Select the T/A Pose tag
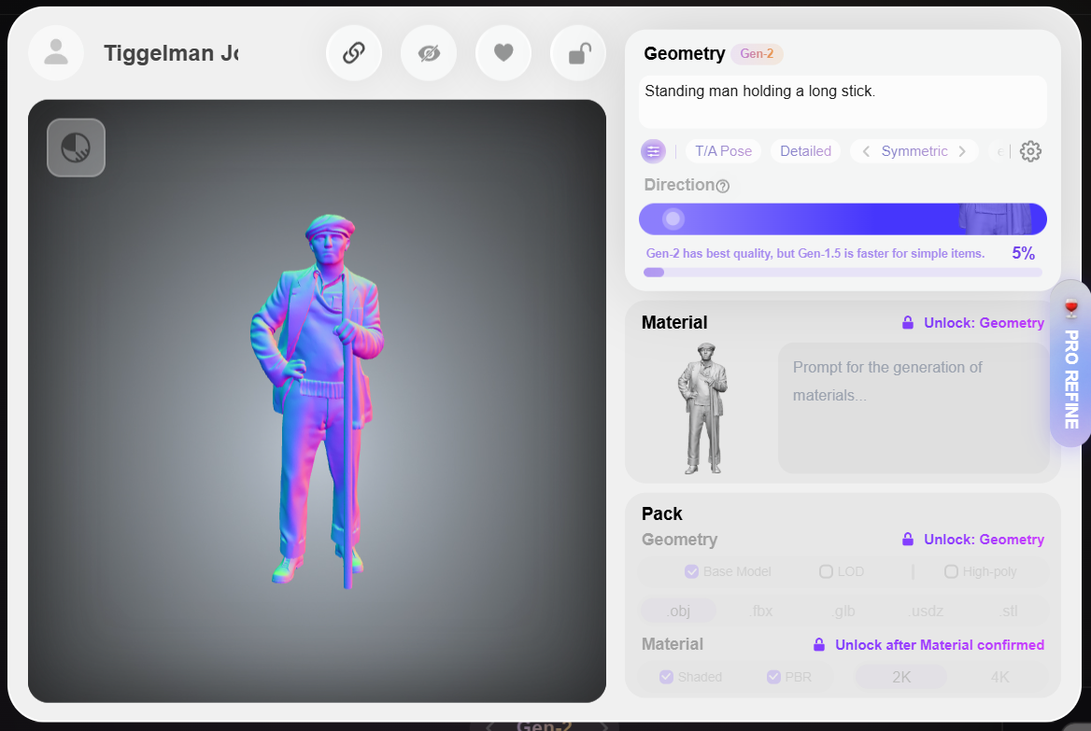 click(723, 151)
